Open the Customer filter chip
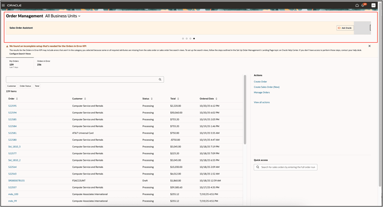The width and height of the screenshot is (383, 207). pos(11,86)
